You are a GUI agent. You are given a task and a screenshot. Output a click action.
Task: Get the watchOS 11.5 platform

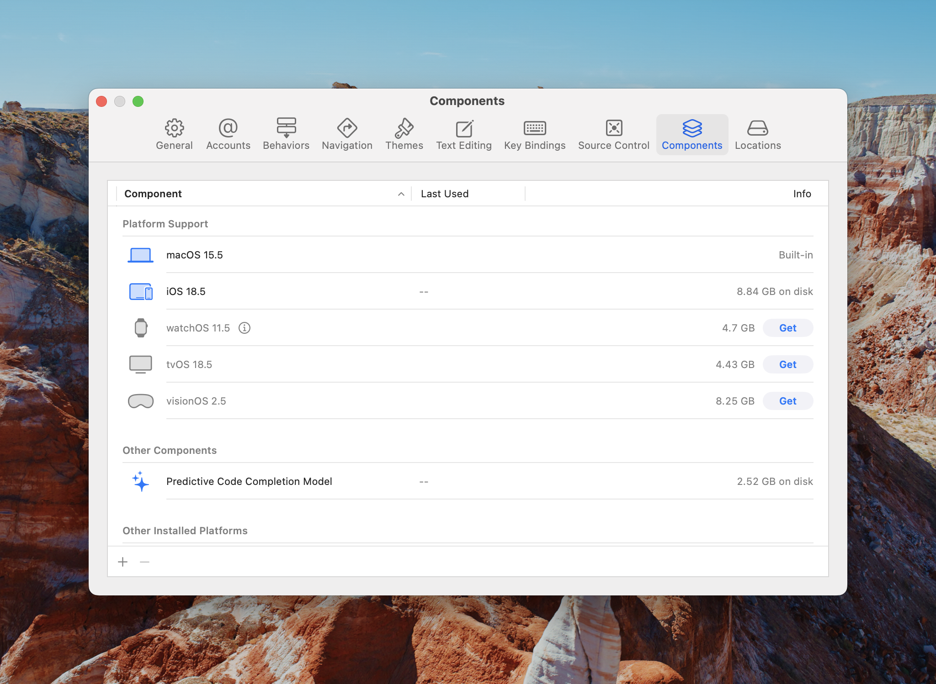click(788, 328)
